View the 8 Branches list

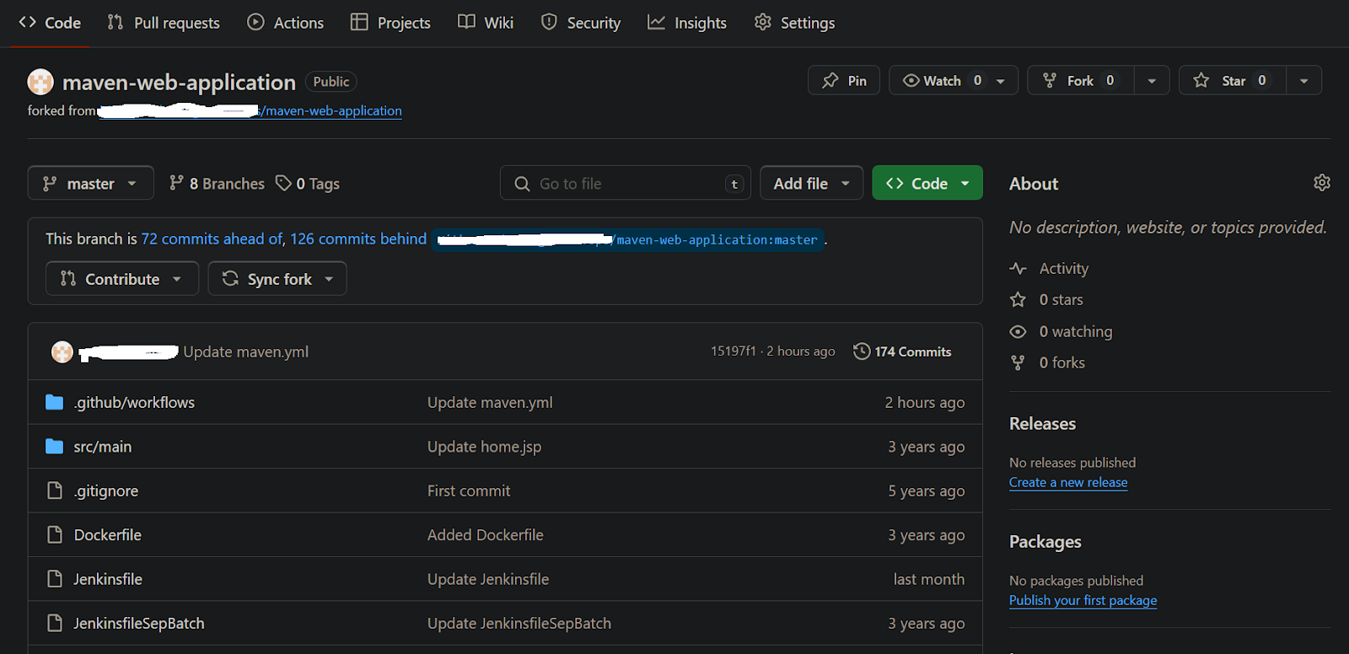pos(217,183)
